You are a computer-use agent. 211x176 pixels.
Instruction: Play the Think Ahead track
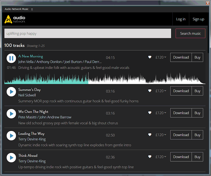coord(11,158)
